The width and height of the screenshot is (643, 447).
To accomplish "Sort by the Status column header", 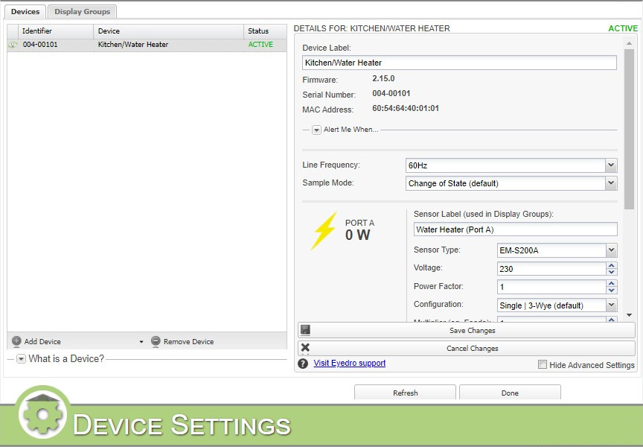I will tap(265, 31).
